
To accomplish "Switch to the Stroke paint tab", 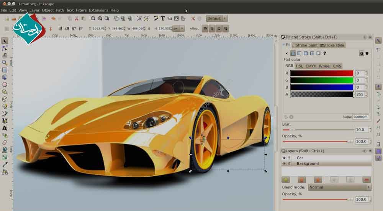I will 305,45.
